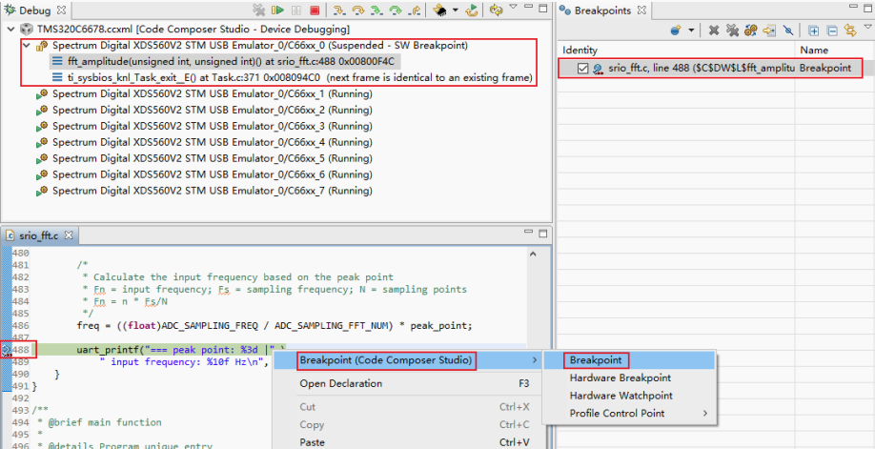Select the ti_sysbios_knl_Task_exit__E stack frame
Screen dimensions: 875x449
(293, 77)
